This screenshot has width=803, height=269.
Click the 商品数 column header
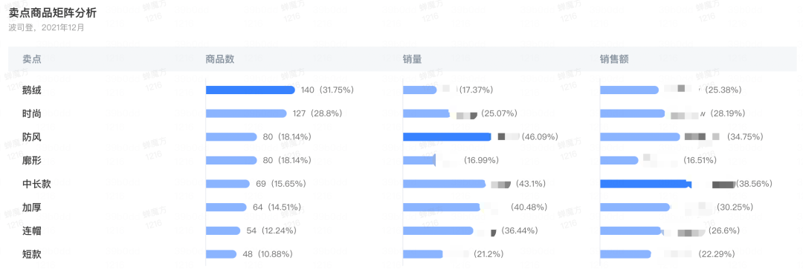point(219,59)
